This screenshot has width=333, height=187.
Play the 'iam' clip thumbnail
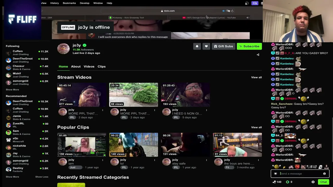(82, 145)
